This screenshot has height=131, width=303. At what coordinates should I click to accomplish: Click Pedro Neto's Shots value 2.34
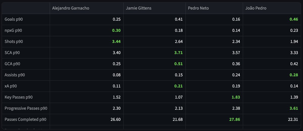[x=236, y=42]
